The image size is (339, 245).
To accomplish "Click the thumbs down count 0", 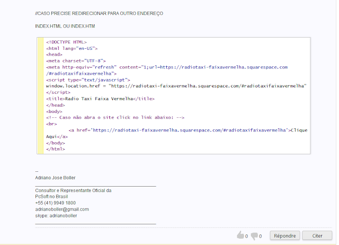I will click(x=260, y=237).
